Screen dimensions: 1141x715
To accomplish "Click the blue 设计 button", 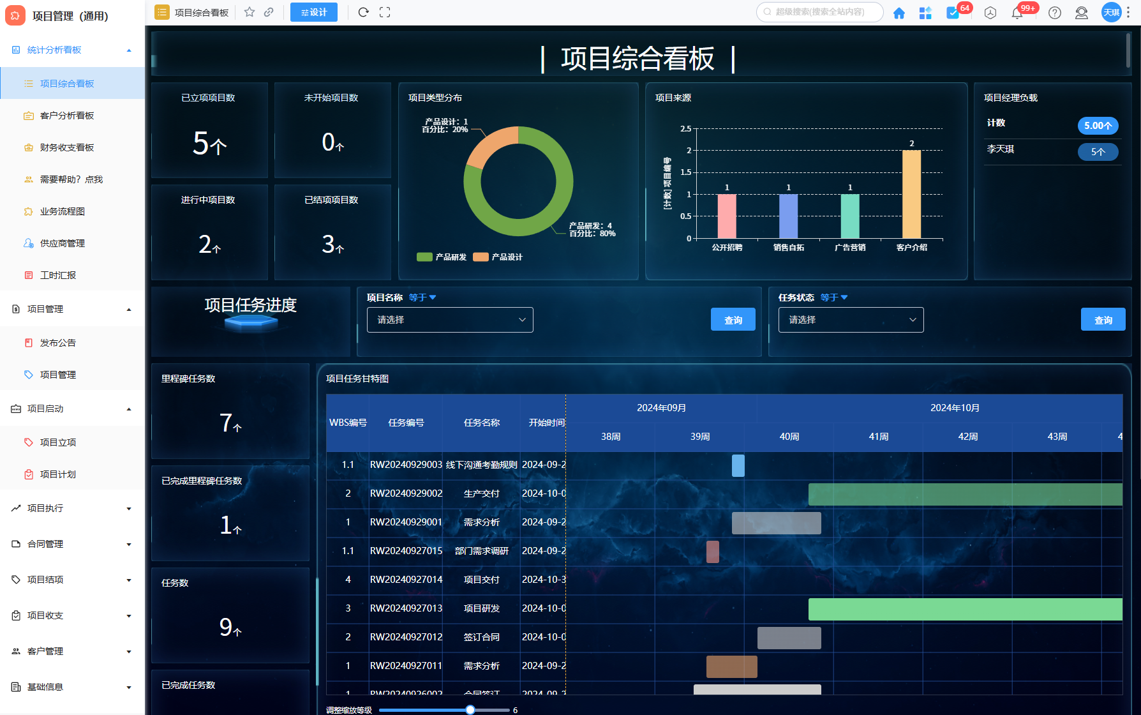I will [313, 12].
